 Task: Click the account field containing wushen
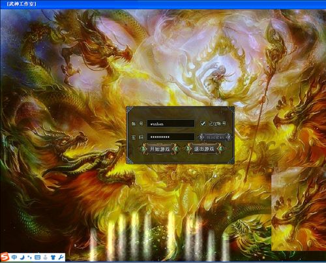click(x=171, y=123)
